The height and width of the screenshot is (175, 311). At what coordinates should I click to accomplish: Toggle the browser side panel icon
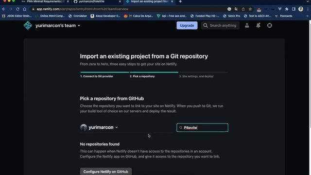tap(294, 9)
